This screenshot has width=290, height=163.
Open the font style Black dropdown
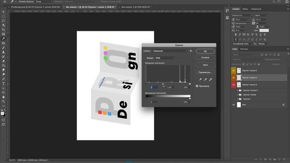pos(261,15)
